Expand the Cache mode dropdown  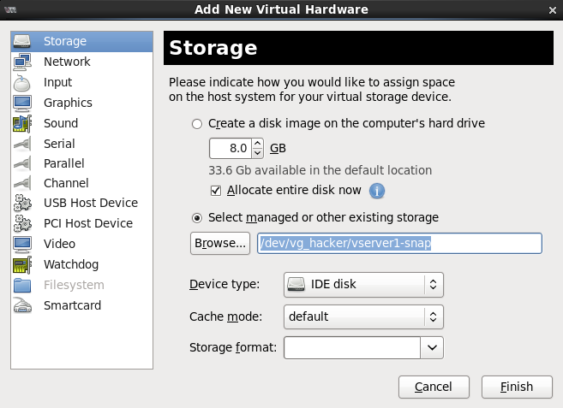point(363,317)
